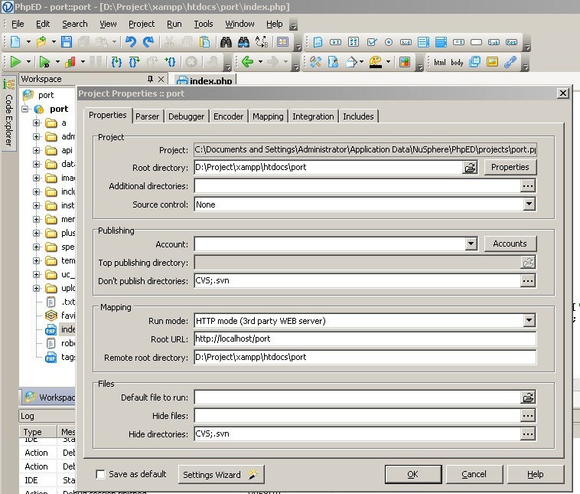Click the Find Next binoculars icon

click(x=243, y=42)
